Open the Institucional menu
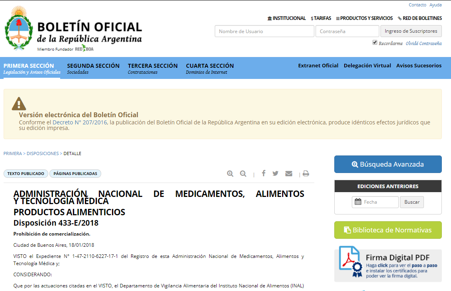The image size is (451, 291). 286,18
